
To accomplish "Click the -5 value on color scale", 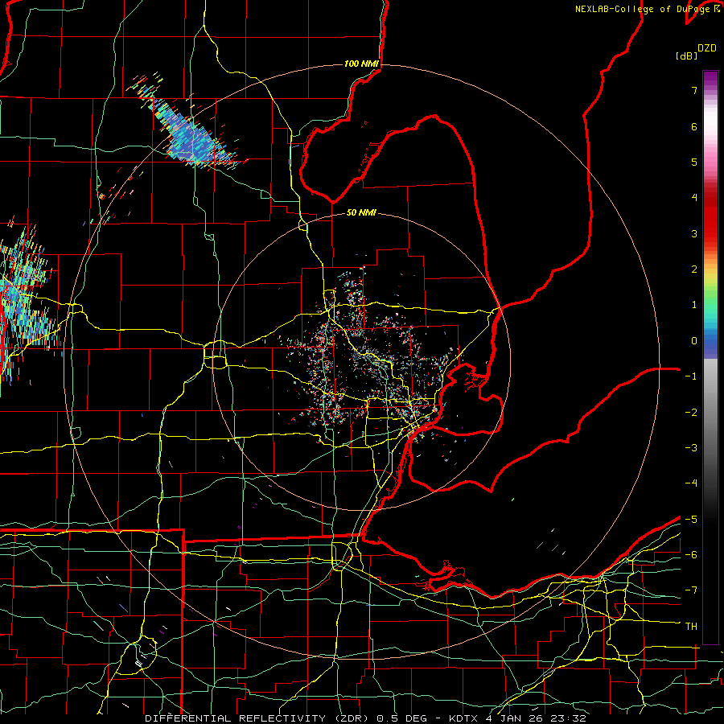I will pos(691,520).
